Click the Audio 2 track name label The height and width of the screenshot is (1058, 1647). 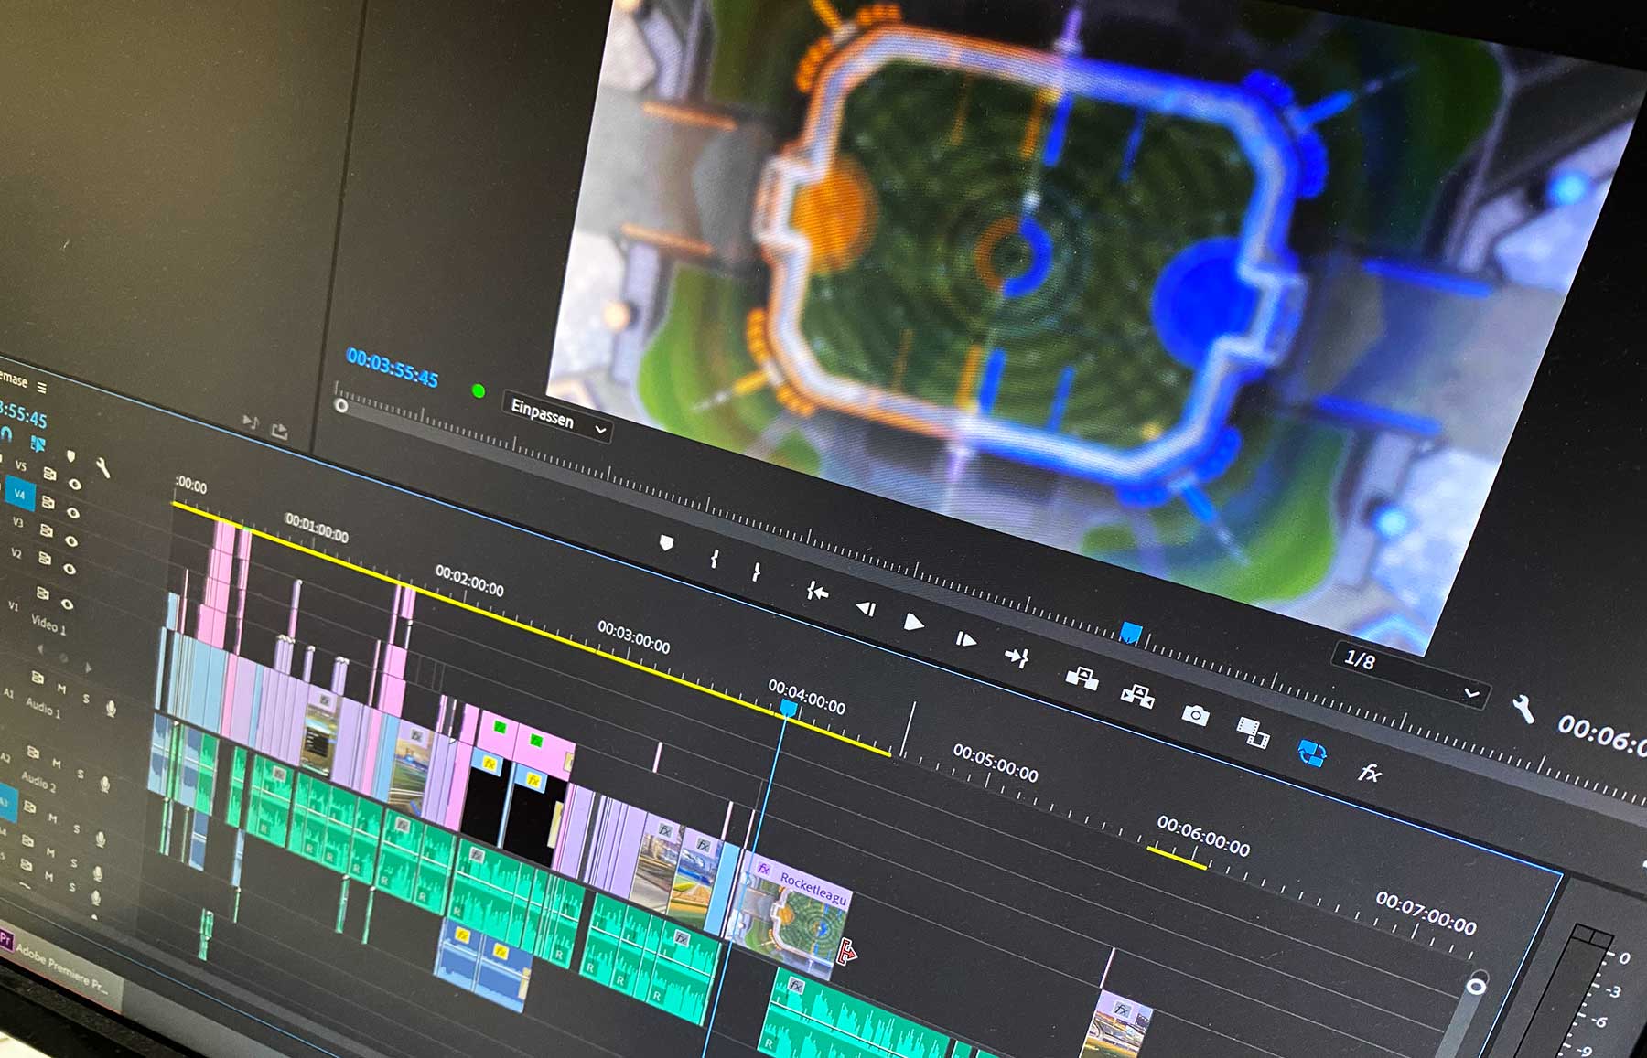[38, 782]
